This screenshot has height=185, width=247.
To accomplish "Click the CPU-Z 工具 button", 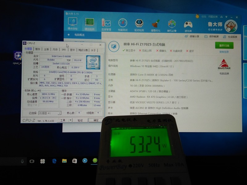I will [x=63, y=120].
